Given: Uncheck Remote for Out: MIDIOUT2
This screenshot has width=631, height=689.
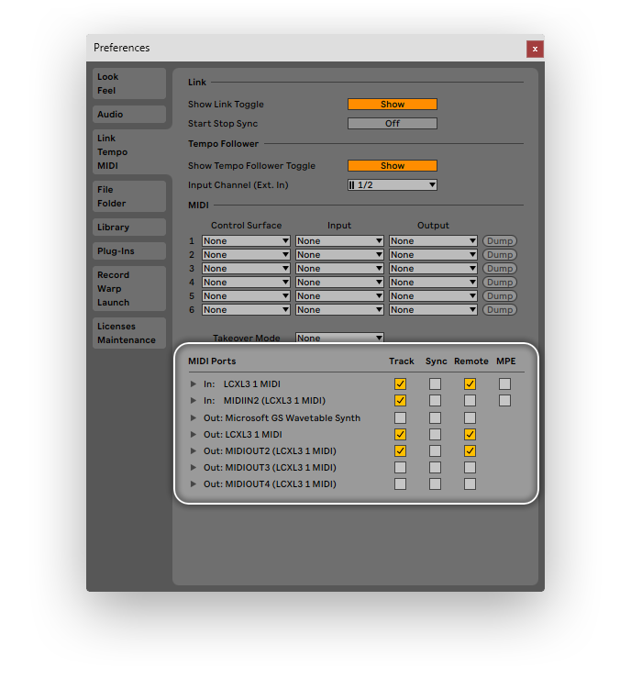Looking at the screenshot, I should tap(470, 450).
